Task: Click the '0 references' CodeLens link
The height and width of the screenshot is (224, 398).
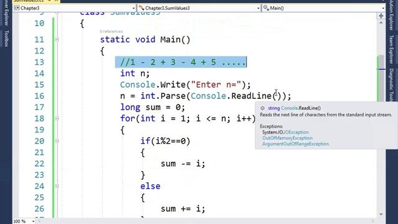Action: pos(111,31)
